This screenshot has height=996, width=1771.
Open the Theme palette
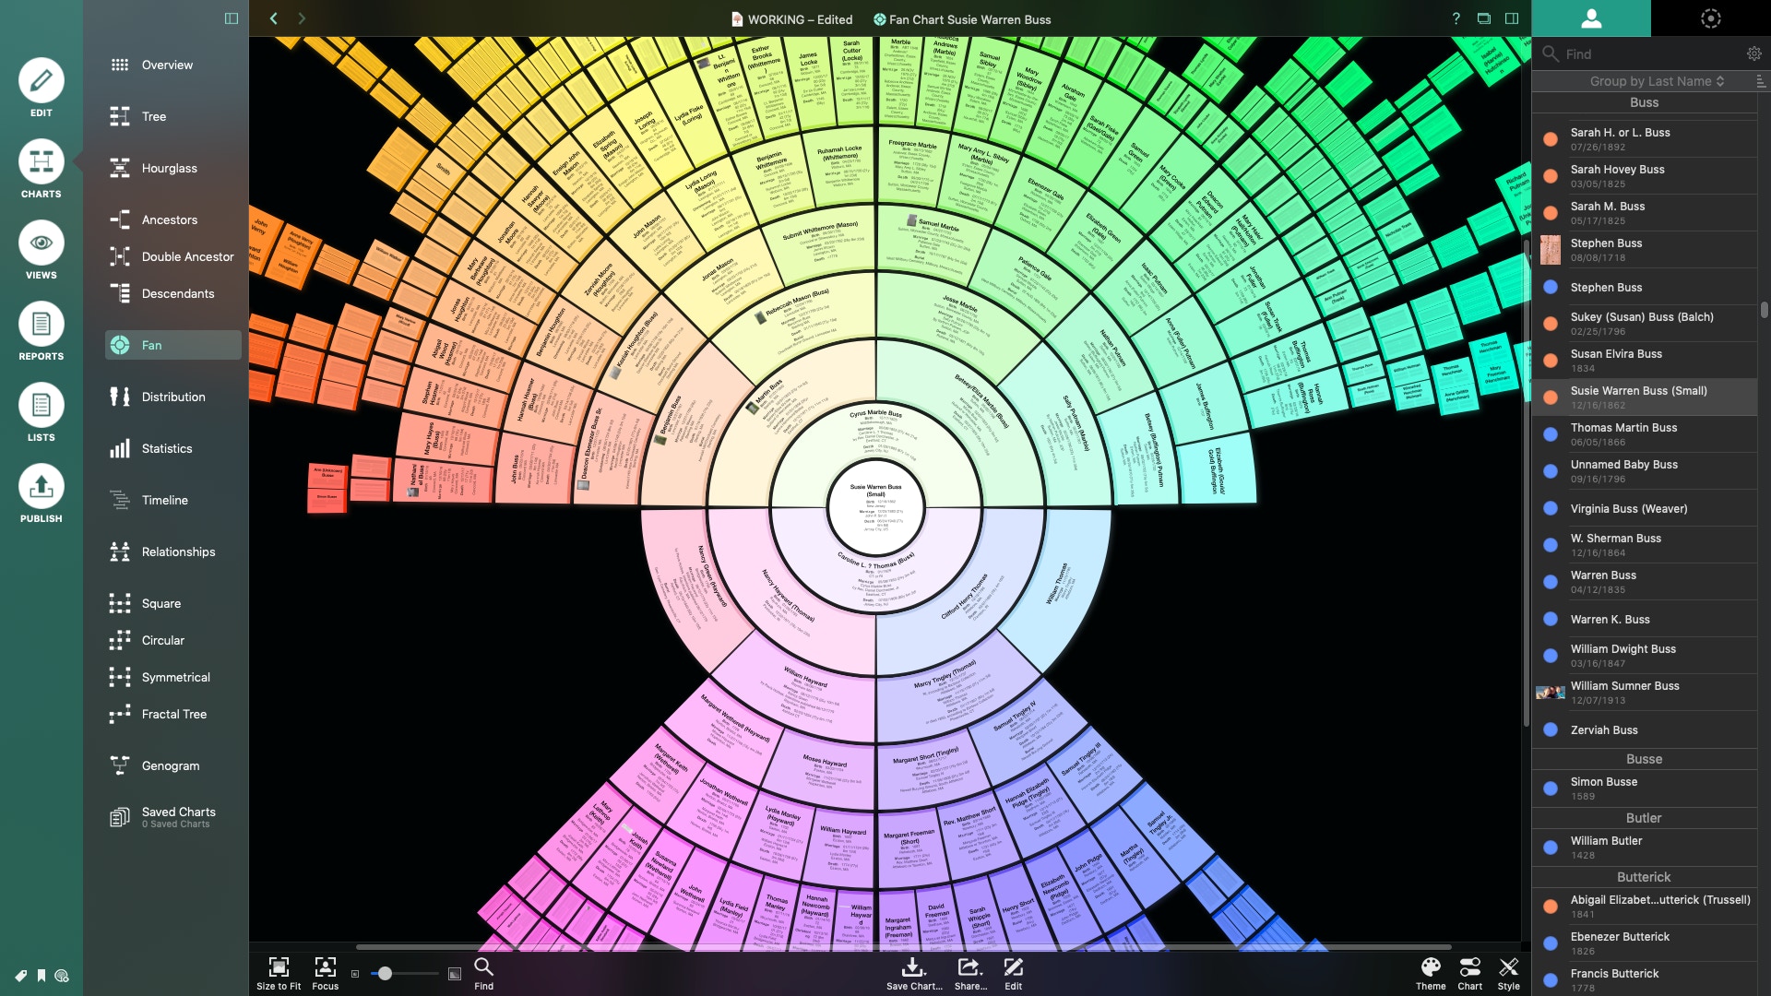click(1431, 973)
